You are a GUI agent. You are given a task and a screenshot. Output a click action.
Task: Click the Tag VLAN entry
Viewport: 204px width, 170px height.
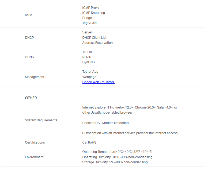click(89, 23)
